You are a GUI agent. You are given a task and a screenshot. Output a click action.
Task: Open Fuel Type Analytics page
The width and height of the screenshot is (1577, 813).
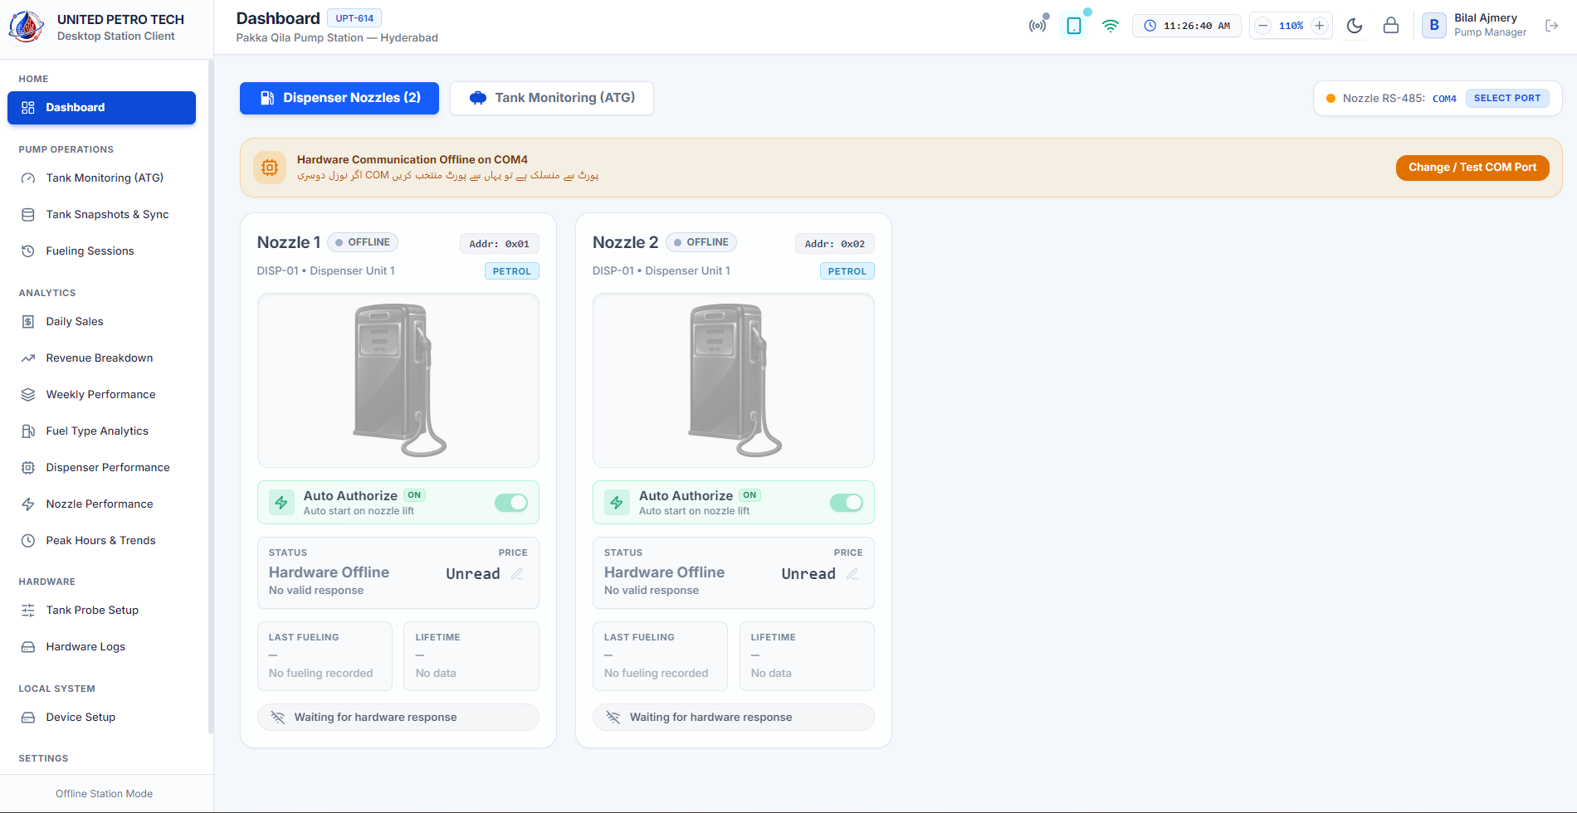click(101, 431)
